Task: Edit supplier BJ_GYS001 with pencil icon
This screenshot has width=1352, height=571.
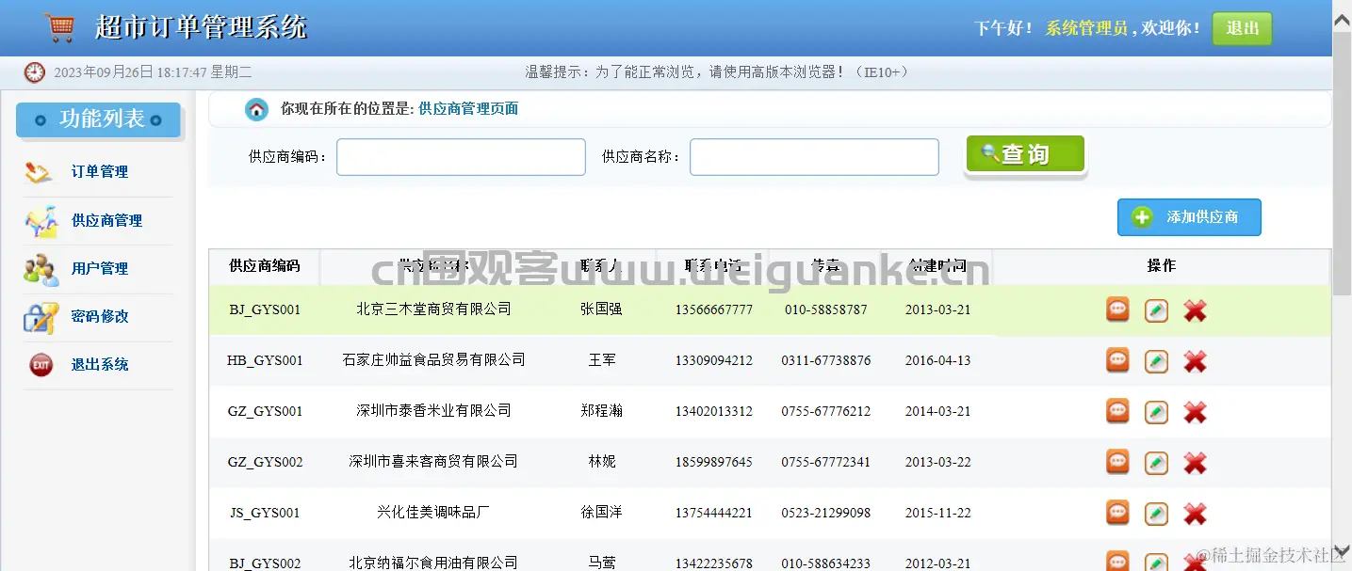Action: [1156, 310]
